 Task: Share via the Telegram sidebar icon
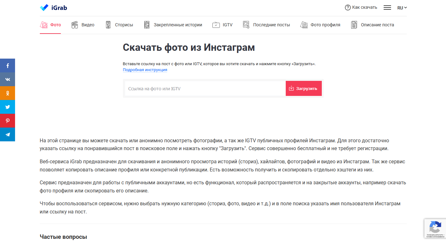coord(8,134)
